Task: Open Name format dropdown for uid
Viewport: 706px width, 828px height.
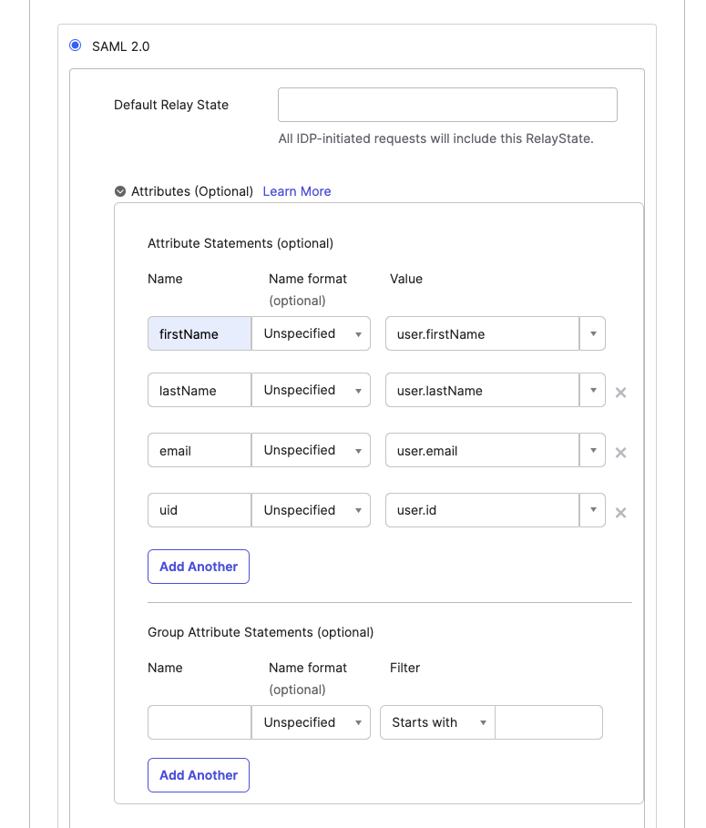Action: (311, 510)
